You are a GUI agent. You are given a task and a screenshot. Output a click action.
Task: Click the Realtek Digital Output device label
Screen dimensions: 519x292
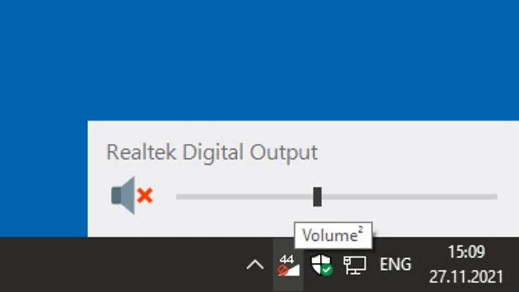(211, 152)
